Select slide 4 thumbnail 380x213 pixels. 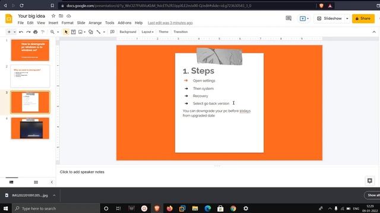[30, 128]
